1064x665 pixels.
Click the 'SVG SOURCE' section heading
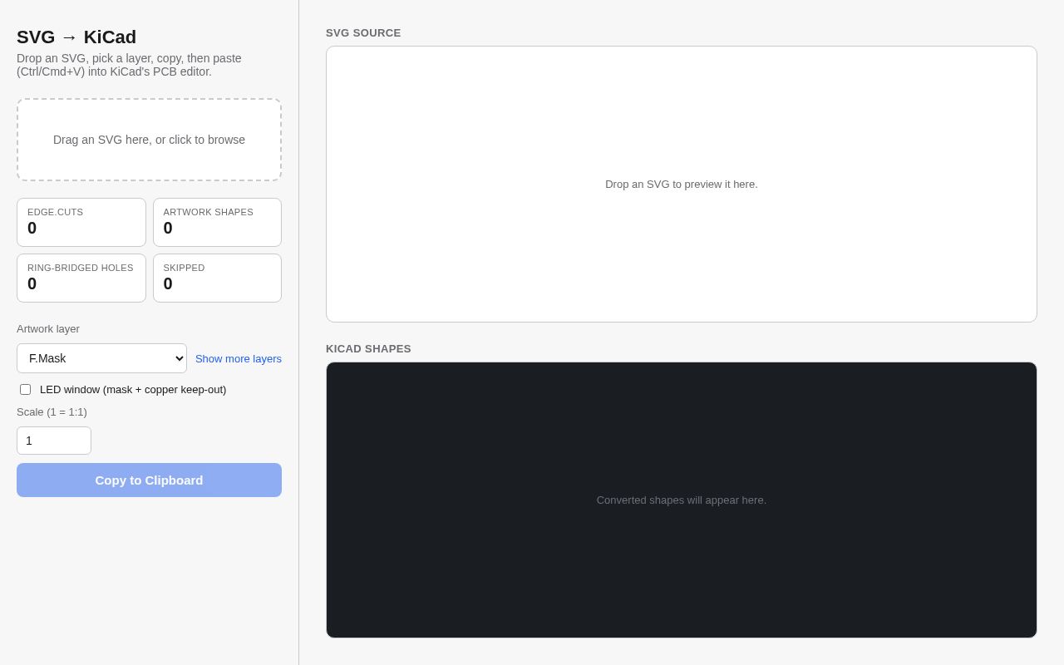point(363,33)
